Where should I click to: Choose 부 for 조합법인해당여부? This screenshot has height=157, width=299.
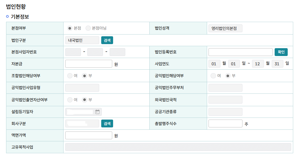point(84,76)
